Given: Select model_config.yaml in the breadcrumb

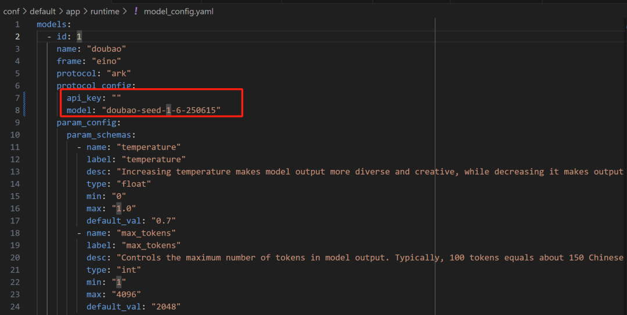Looking at the screenshot, I should click(179, 11).
